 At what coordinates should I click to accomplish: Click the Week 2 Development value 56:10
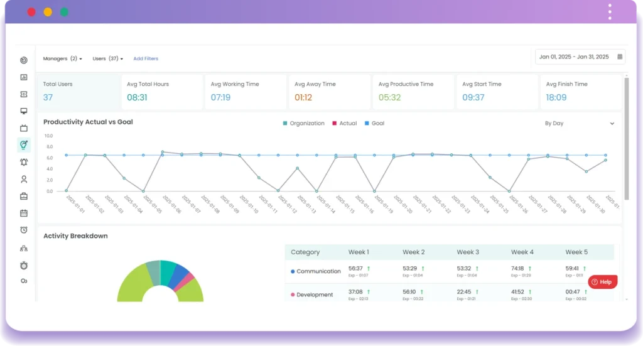[409, 292]
